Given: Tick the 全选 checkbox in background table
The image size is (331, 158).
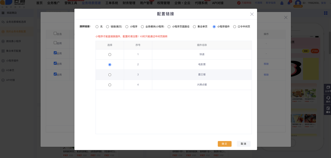Looking at the screenshot, I should coord(55,33).
